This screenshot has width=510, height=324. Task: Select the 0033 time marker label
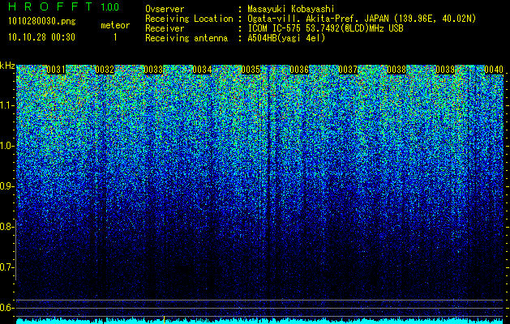click(153, 70)
